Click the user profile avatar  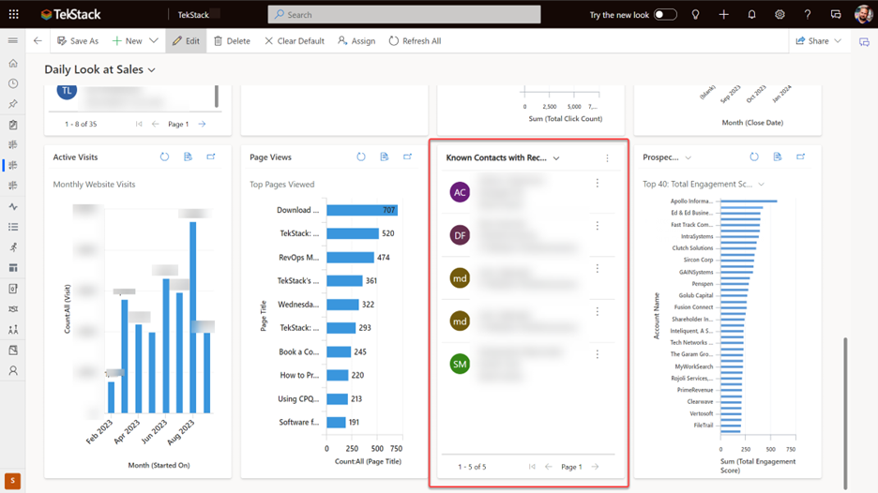click(863, 15)
